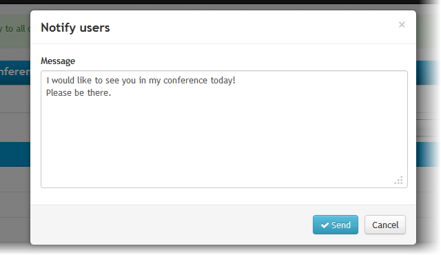Viewport: 441px width, 255px height.
Task: Place cursor at start of 'I would like'
Action: pos(47,81)
